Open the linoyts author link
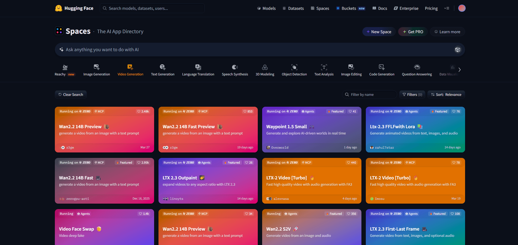Screen dimensions: 518x245 (x=176, y=199)
